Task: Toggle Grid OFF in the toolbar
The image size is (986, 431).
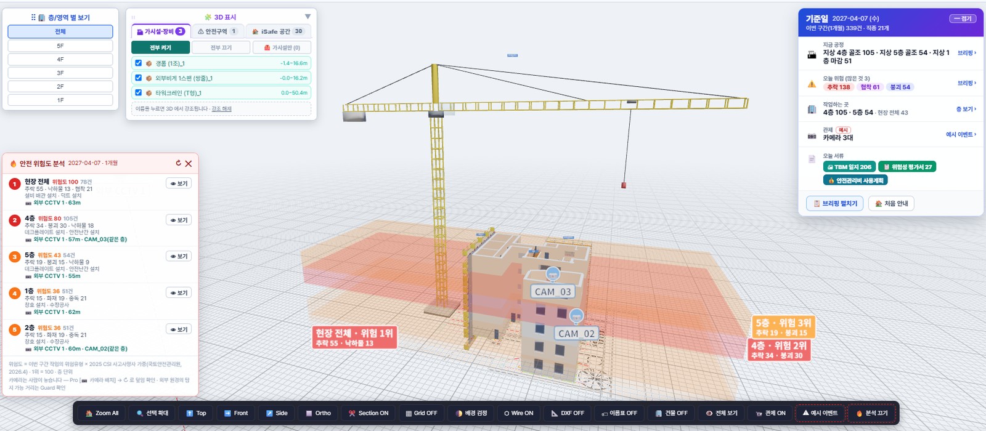Action: coord(421,413)
